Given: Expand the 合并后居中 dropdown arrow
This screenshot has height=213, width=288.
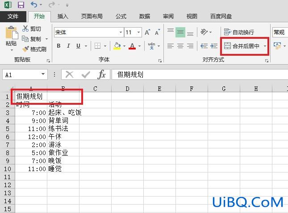Looking at the screenshot, I should click(x=265, y=46).
